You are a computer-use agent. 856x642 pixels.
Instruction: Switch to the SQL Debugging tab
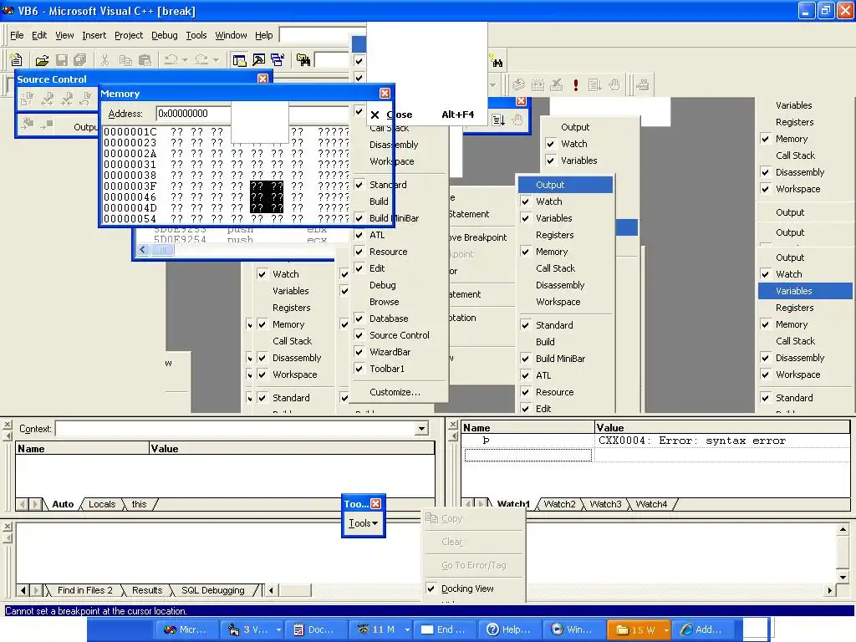pyautogui.click(x=213, y=590)
